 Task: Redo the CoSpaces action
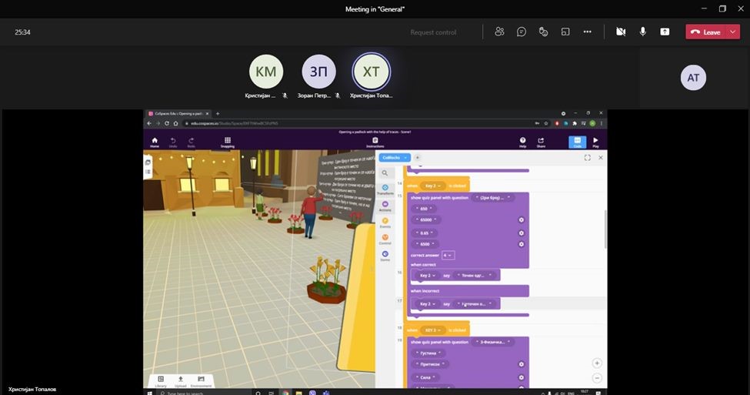(191, 142)
